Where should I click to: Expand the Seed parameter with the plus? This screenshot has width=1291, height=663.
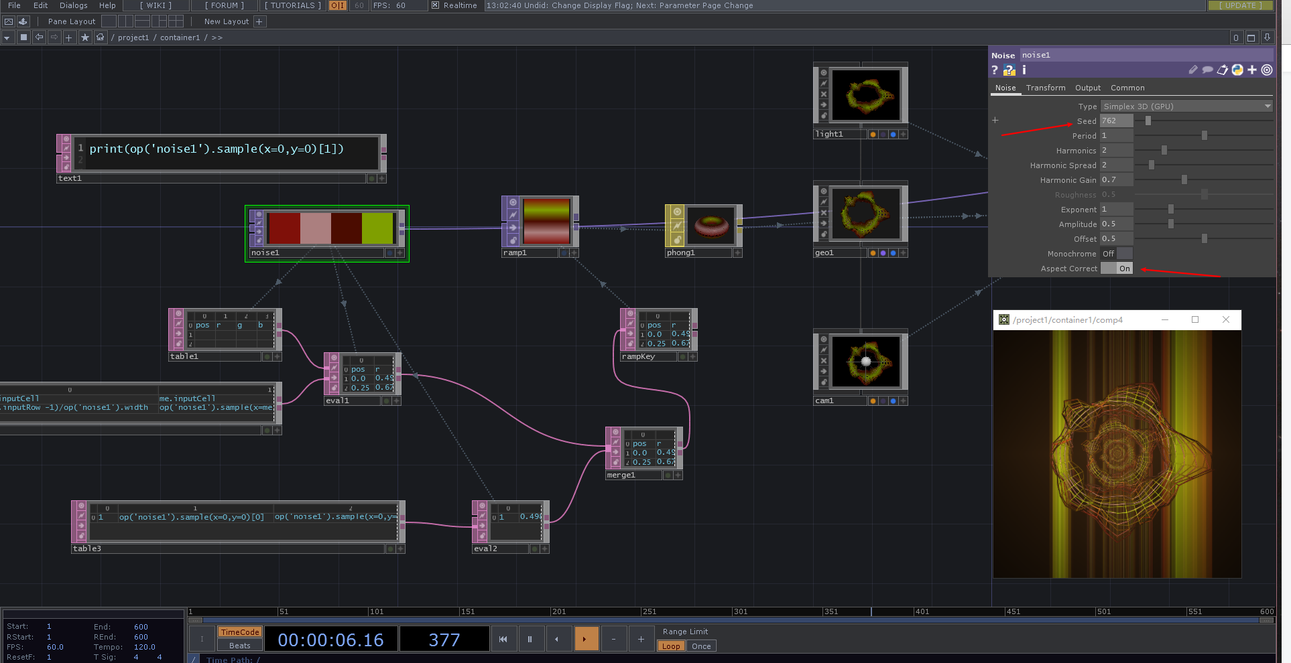995,120
